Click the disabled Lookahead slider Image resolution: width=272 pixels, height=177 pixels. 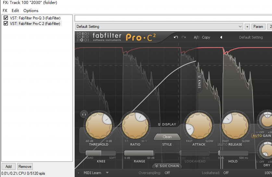194,153
